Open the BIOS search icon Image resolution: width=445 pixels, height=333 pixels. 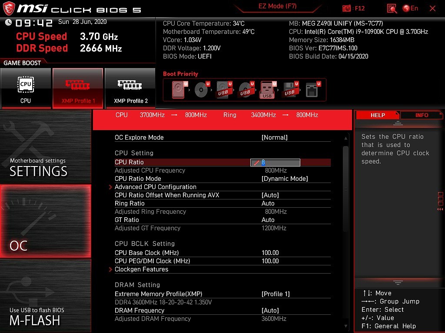click(x=392, y=8)
